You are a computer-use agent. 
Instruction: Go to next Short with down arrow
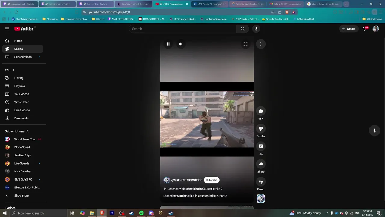tap(374, 131)
